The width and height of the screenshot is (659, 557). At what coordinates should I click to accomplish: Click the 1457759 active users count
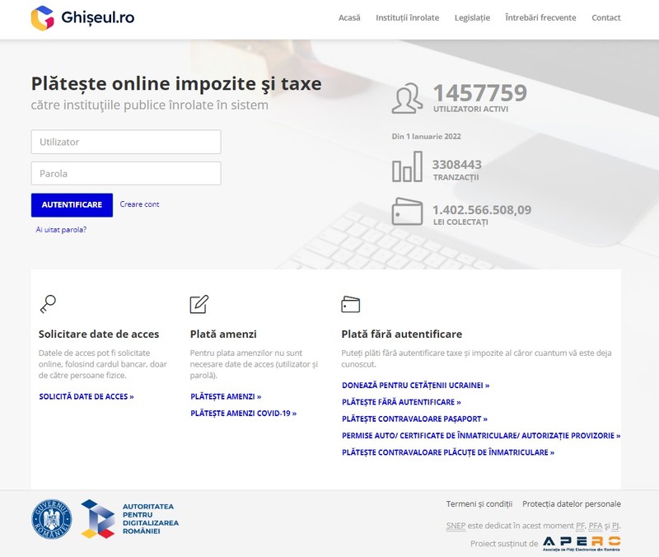click(480, 93)
